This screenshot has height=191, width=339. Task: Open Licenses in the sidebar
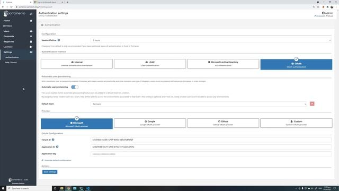(8, 47)
